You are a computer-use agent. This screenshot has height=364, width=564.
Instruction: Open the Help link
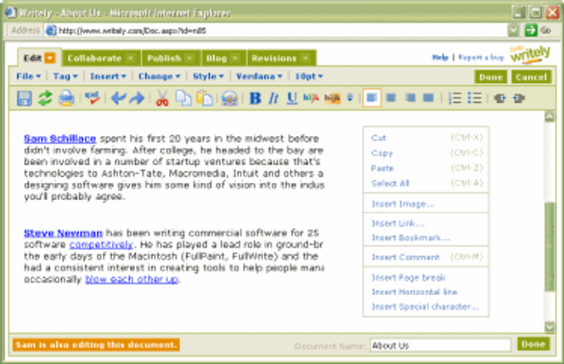tap(440, 57)
